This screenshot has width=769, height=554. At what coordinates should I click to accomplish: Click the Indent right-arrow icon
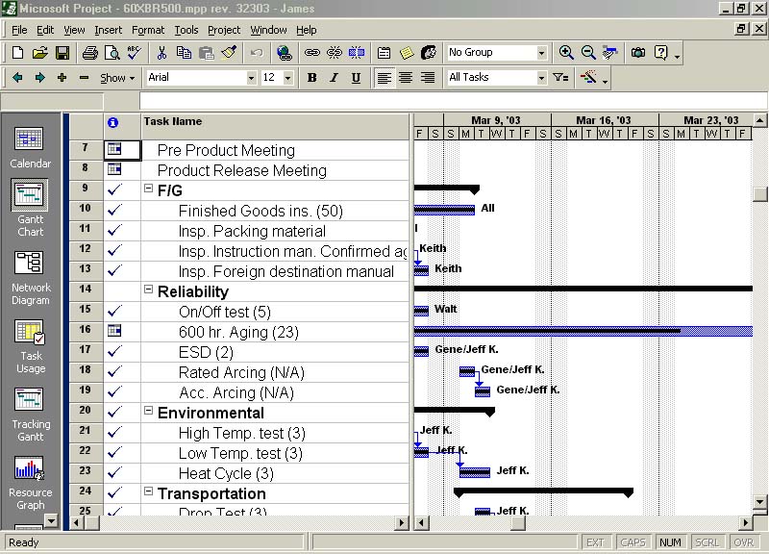[39, 78]
